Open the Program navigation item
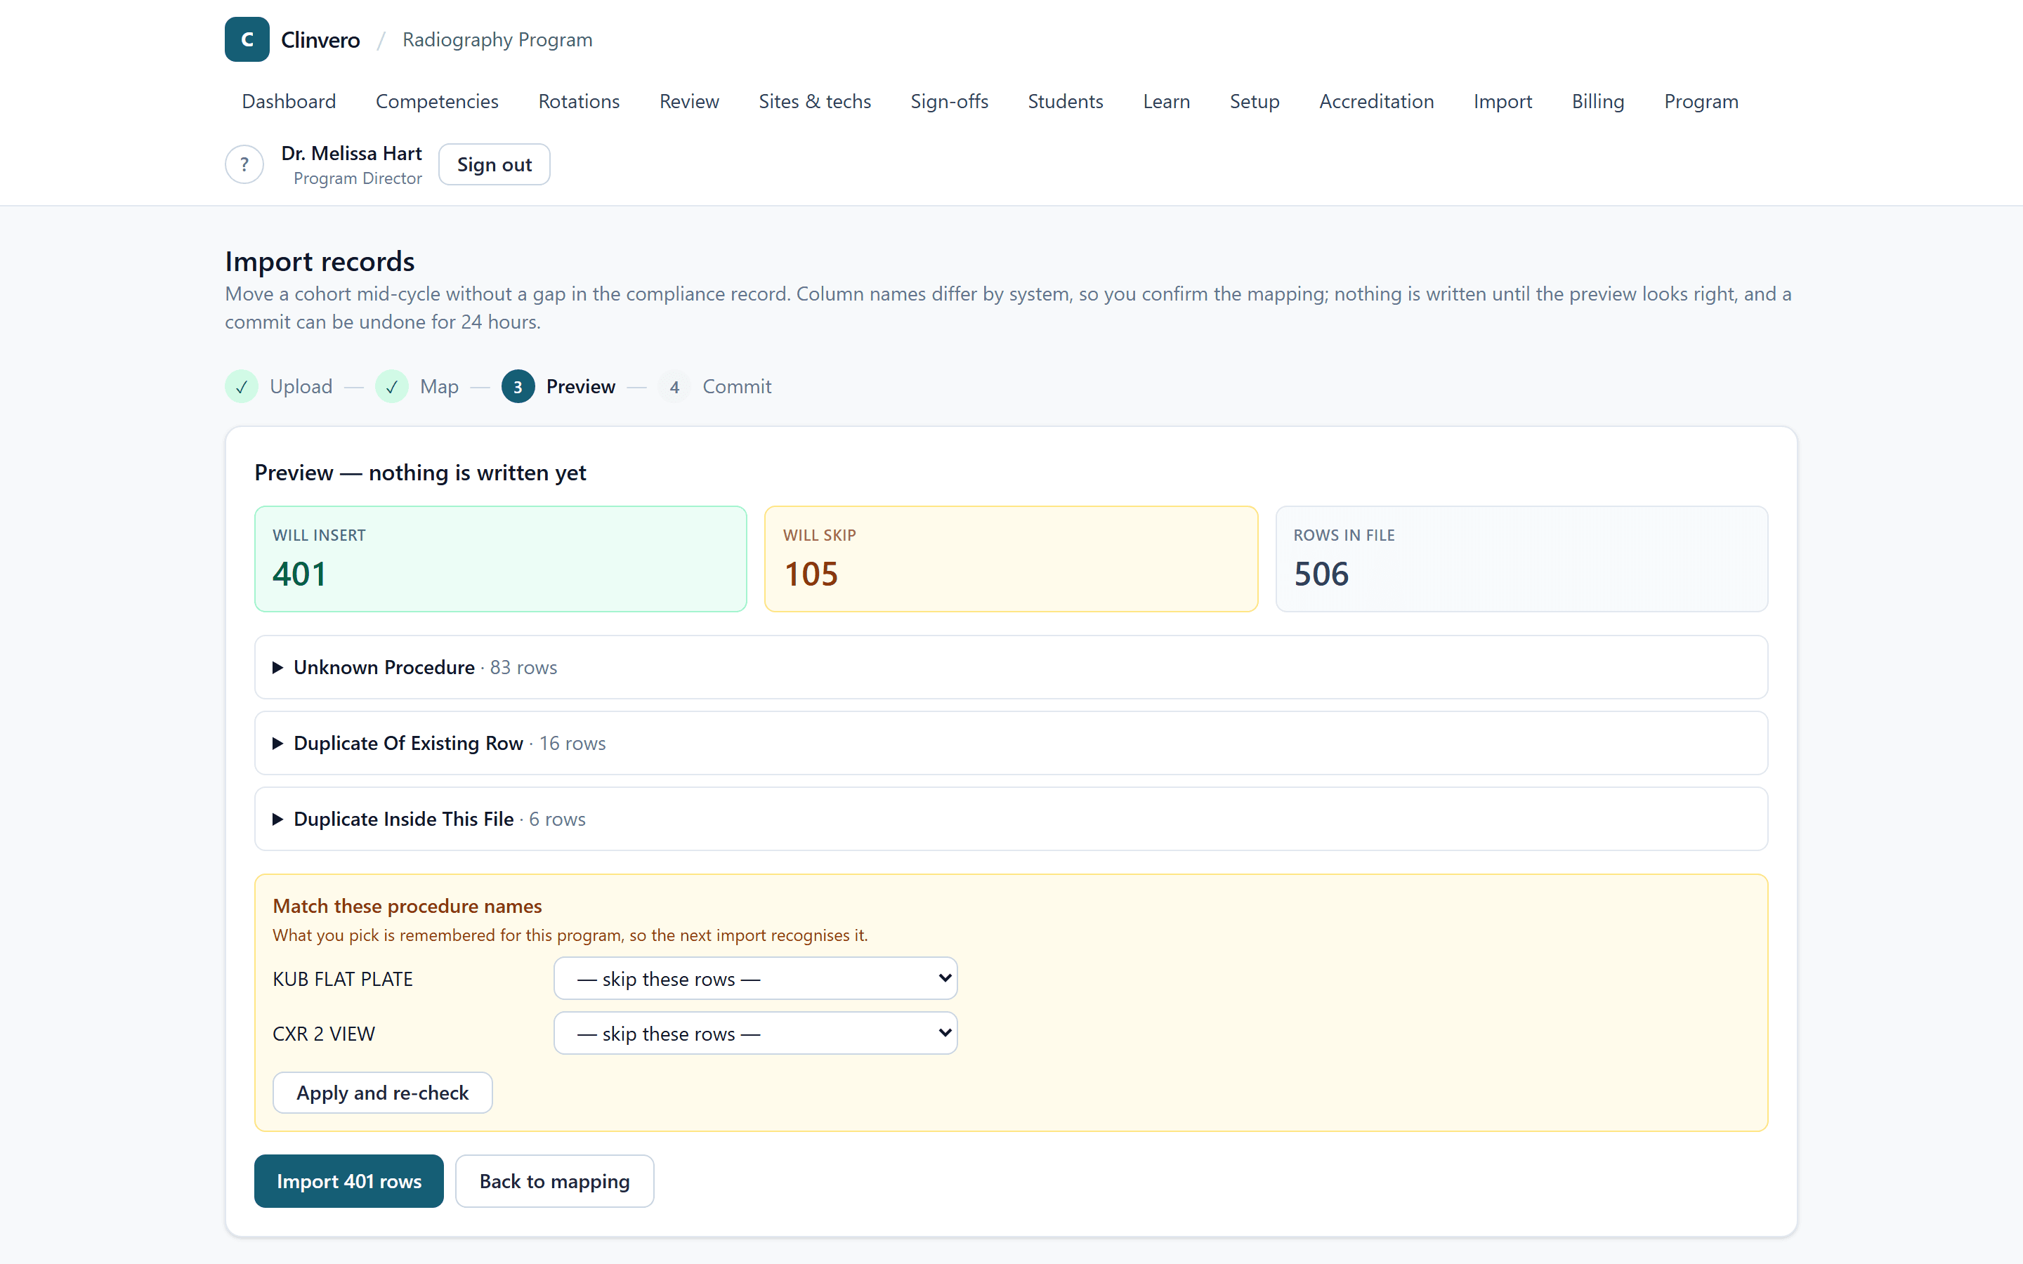The image size is (2023, 1264). [x=1701, y=101]
